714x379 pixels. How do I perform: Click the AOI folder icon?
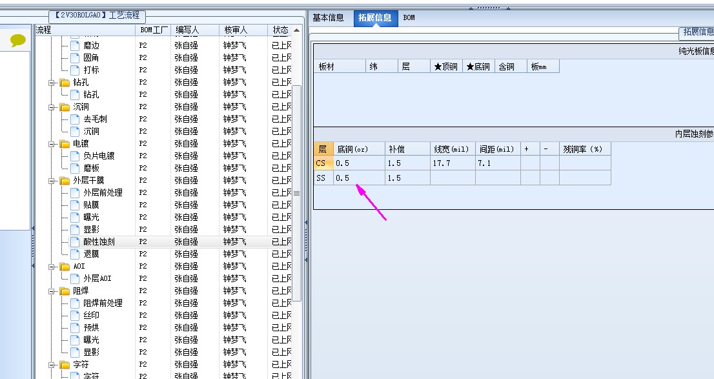tap(65, 267)
